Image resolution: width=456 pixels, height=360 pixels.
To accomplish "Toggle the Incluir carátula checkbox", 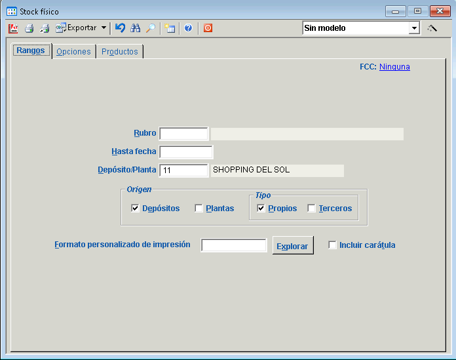I will point(333,245).
